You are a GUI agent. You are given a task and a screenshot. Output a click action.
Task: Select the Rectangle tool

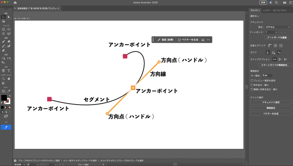coord(3,29)
